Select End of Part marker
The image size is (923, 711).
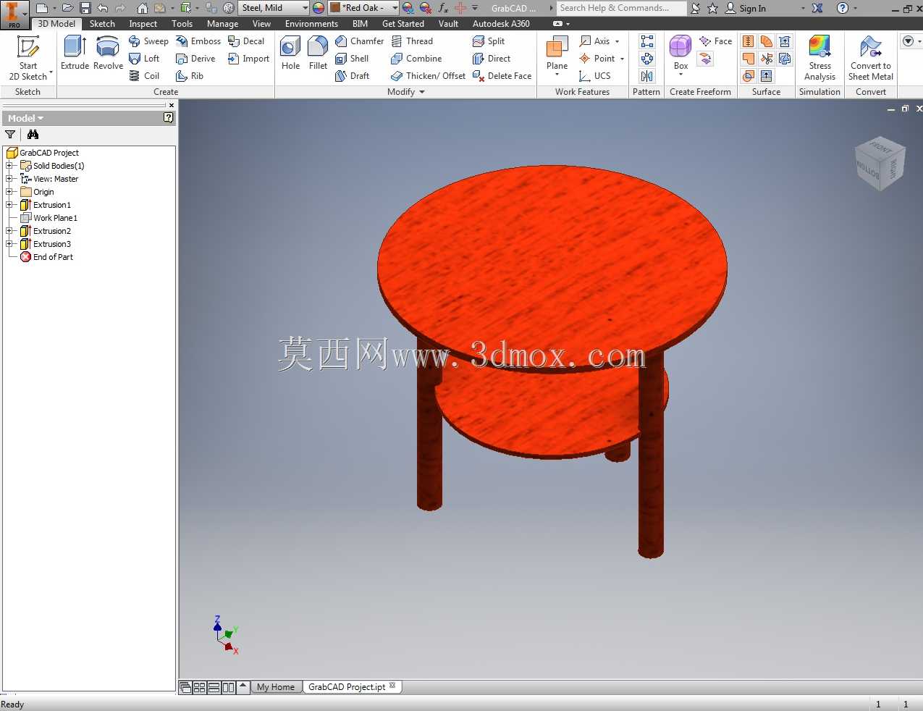pos(47,257)
